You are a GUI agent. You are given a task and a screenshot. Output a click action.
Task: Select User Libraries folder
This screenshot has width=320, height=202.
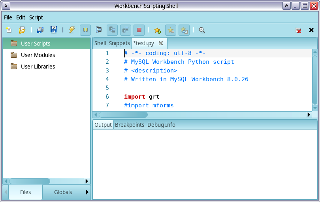pyautogui.click(x=47, y=66)
